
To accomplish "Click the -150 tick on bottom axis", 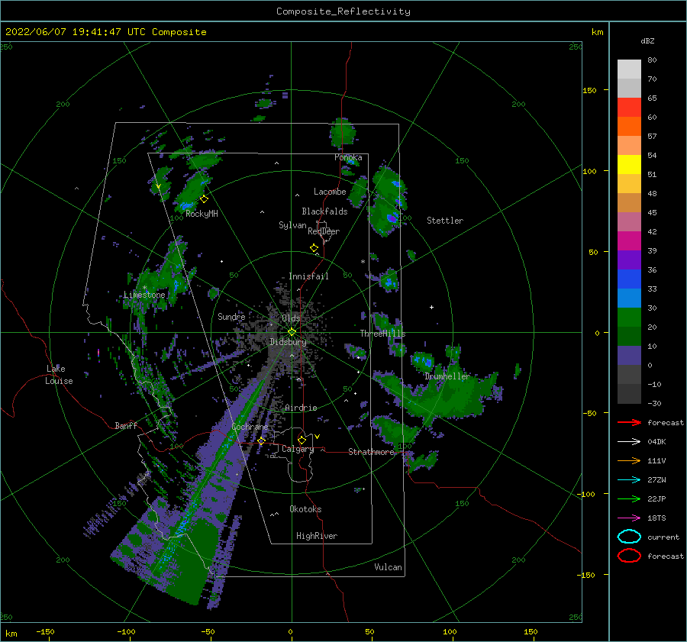I will click(x=45, y=631).
